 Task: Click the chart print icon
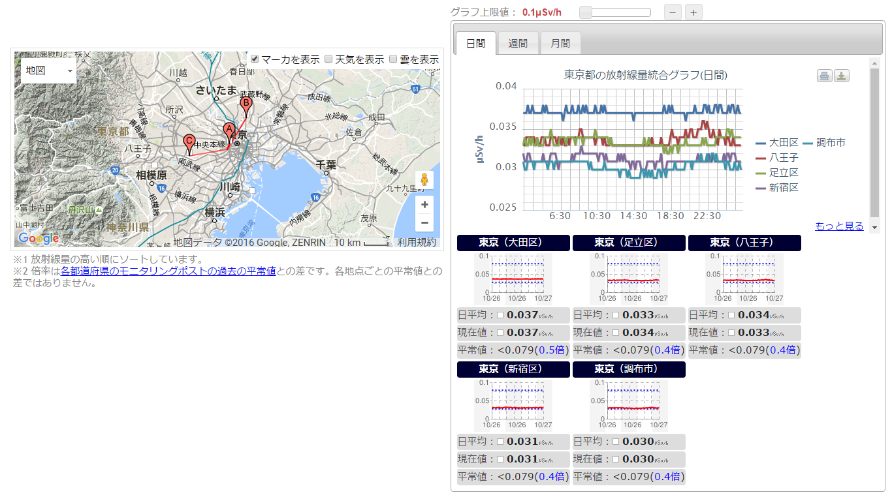tap(825, 76)
